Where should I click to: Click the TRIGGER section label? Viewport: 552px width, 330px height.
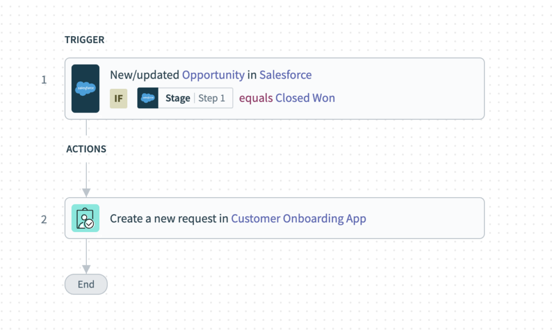pyautogui.click(x=84, y=39)
